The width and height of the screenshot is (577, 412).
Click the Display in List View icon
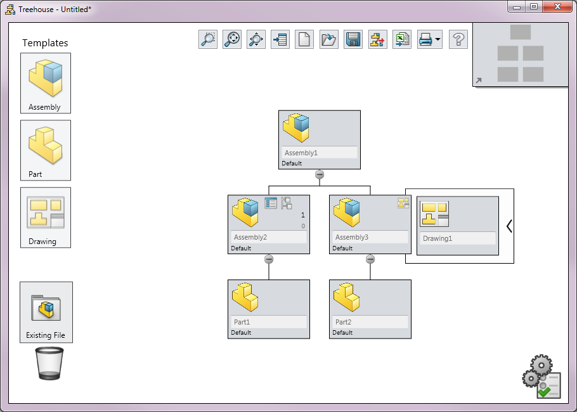(280, 39)
